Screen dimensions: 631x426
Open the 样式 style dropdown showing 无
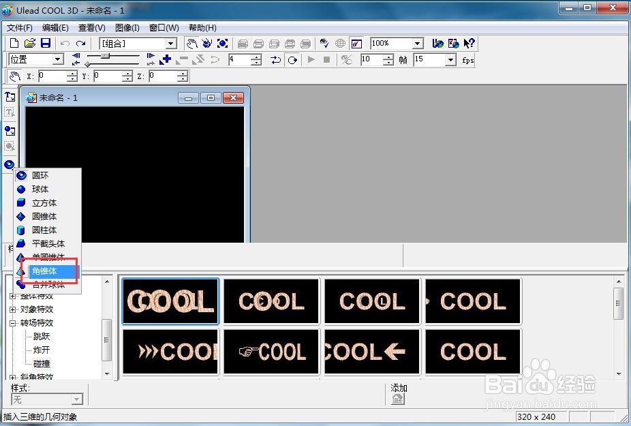[x=77, y=399]
